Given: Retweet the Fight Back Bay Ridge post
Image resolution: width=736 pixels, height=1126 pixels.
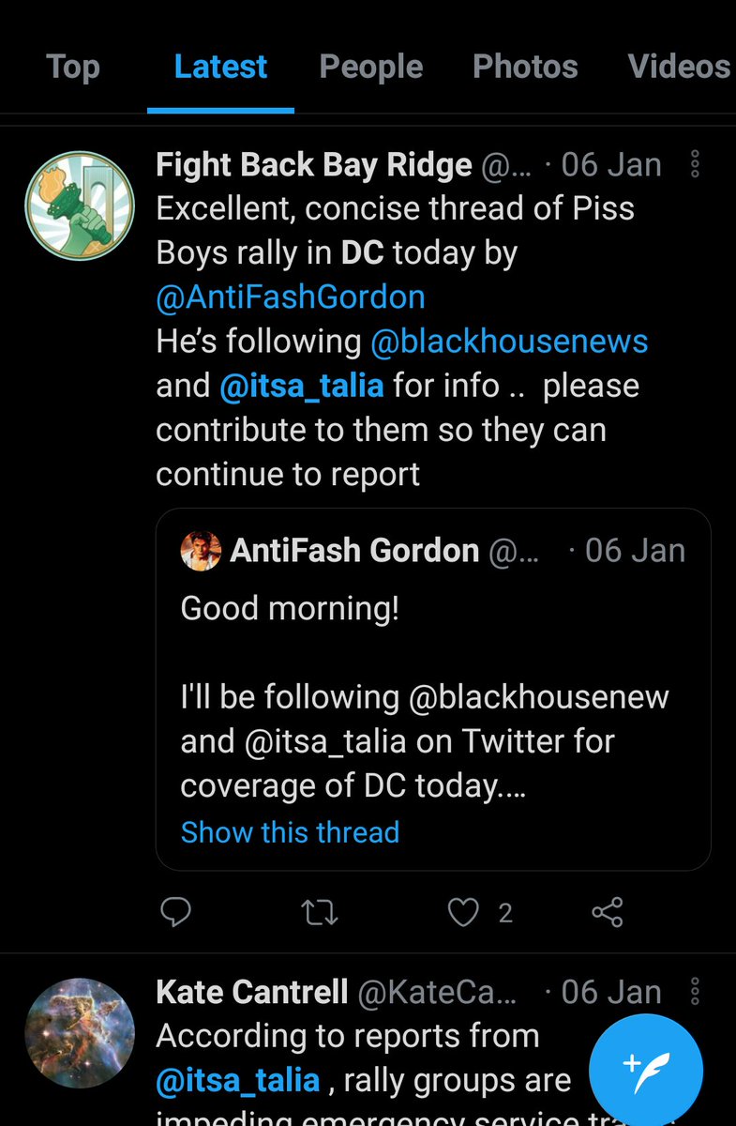Looking at the screenshot, I should coord(321,912).
